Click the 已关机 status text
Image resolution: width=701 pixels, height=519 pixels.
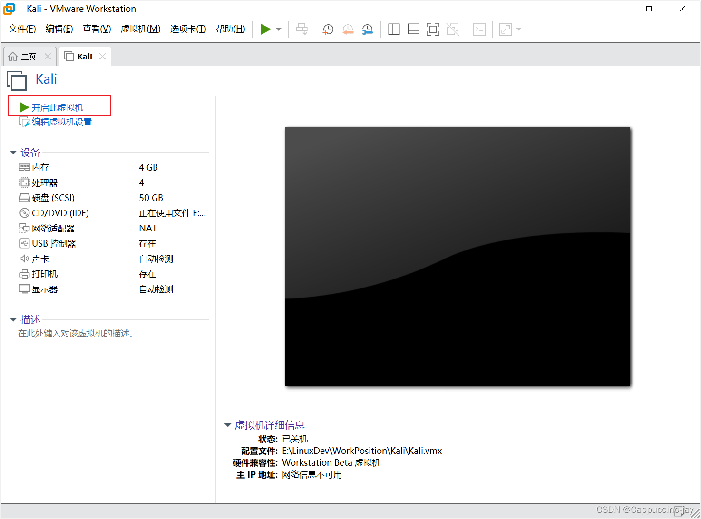(295, 439)
